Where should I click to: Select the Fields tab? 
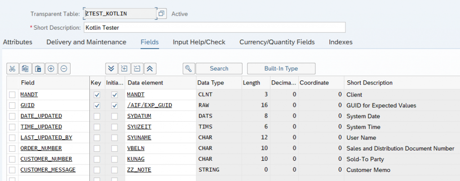(150, 42)
